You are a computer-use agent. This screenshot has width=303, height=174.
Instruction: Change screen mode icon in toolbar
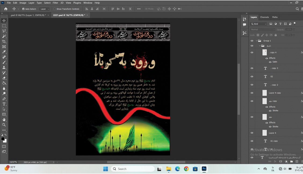coord(4,152)
